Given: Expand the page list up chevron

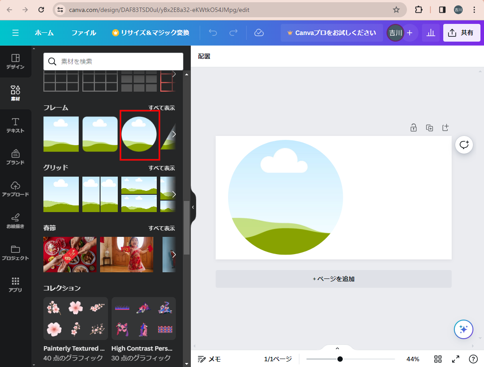Looking at the screenshot, I should point(337,348).
